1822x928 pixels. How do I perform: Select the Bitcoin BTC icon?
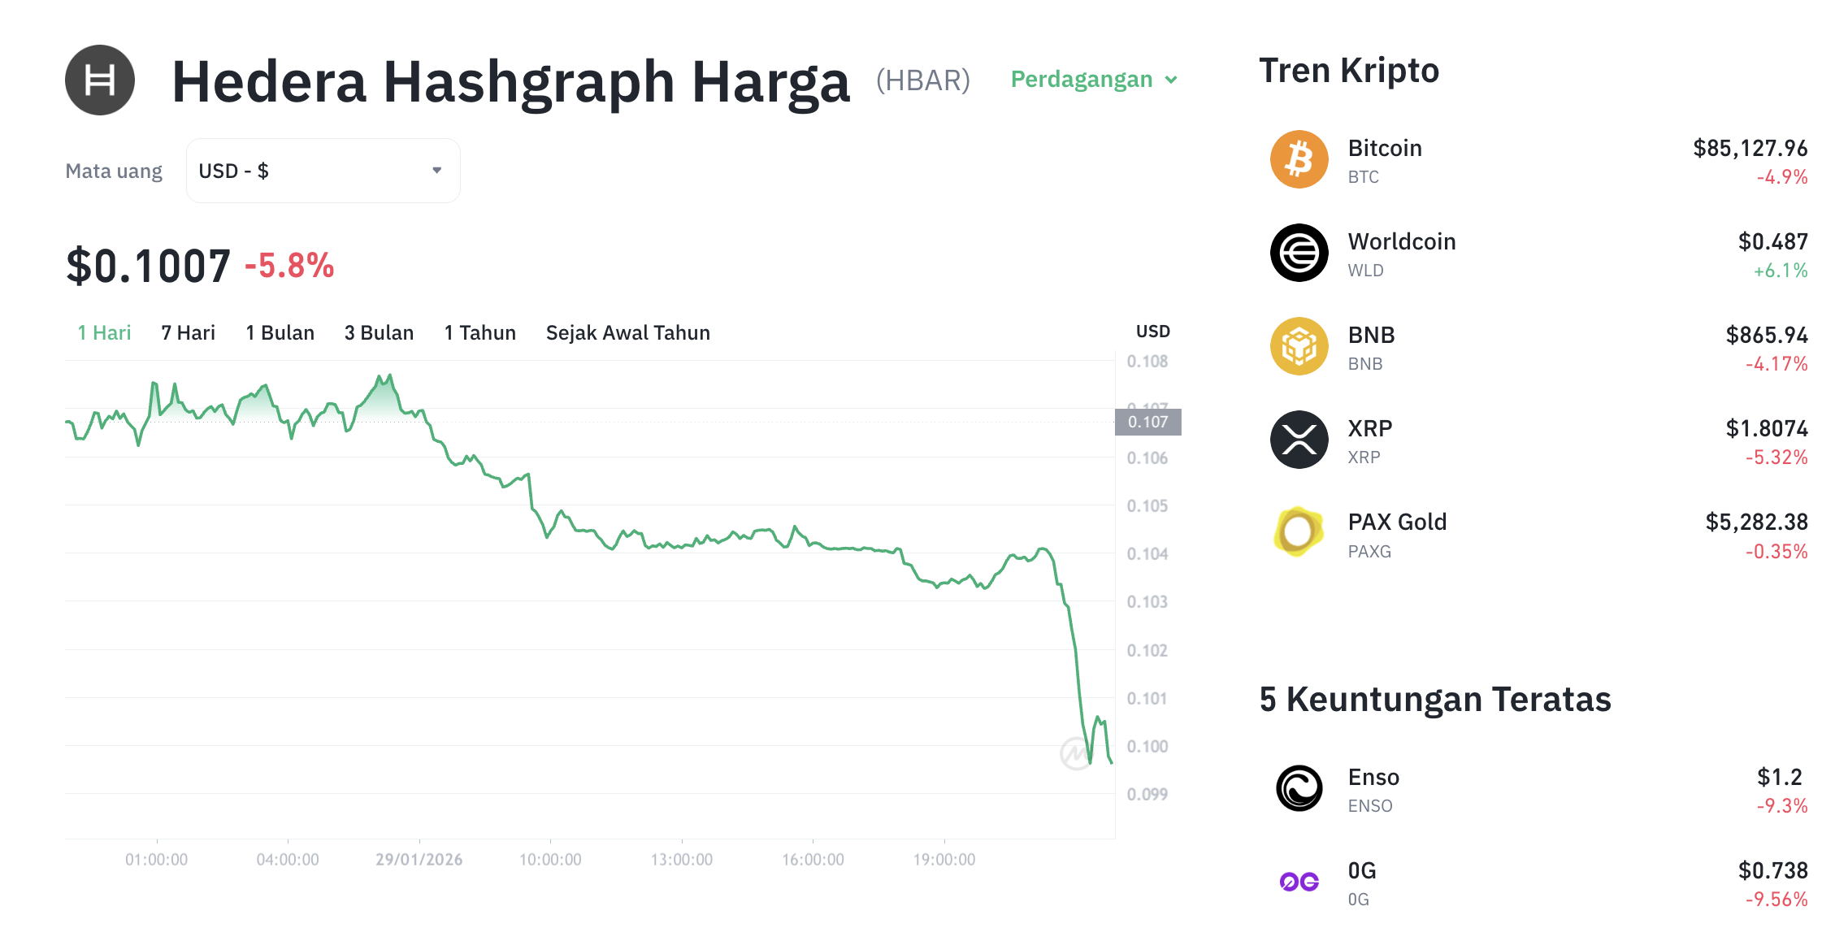1299,158
